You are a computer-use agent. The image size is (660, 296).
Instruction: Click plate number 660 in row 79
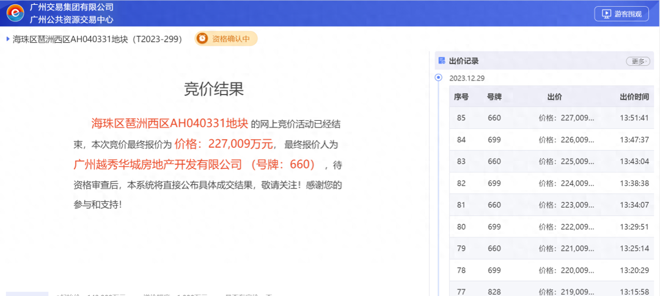pos(494,248)
